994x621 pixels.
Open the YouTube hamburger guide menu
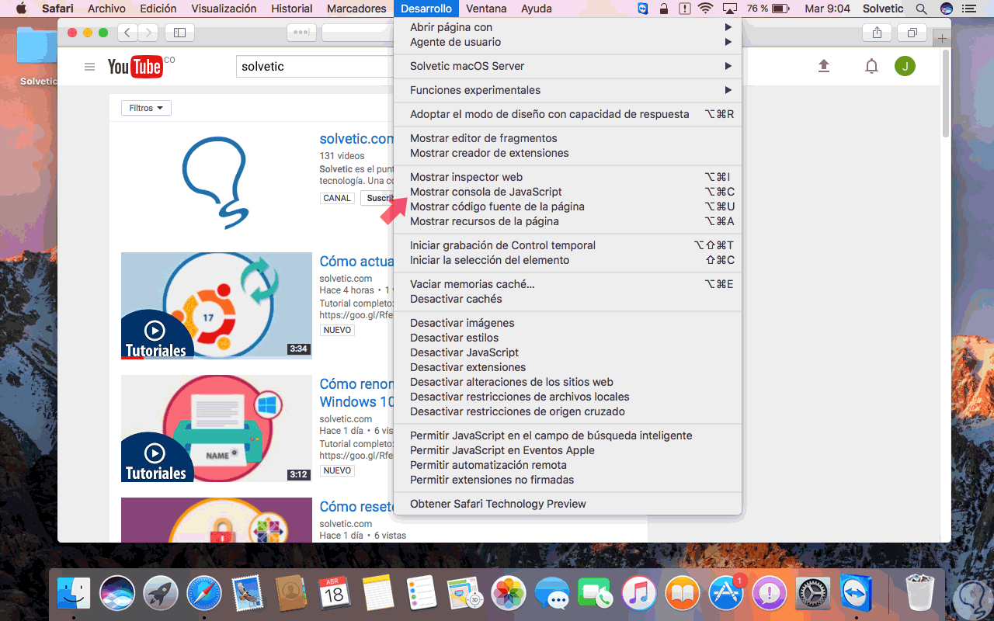tap(89, 67)
